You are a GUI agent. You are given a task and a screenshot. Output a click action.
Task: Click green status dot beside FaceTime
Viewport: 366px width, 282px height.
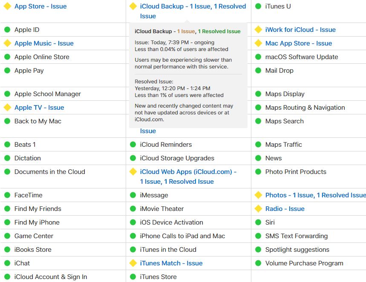click(x=7, y=195)
